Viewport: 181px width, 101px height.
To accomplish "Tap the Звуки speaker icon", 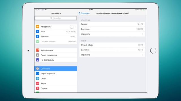I will (x=38, y=83).
